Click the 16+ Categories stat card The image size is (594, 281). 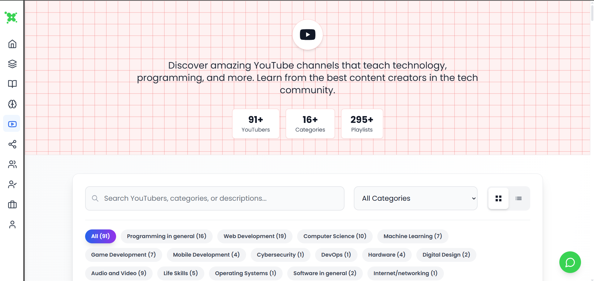[310, 124]
